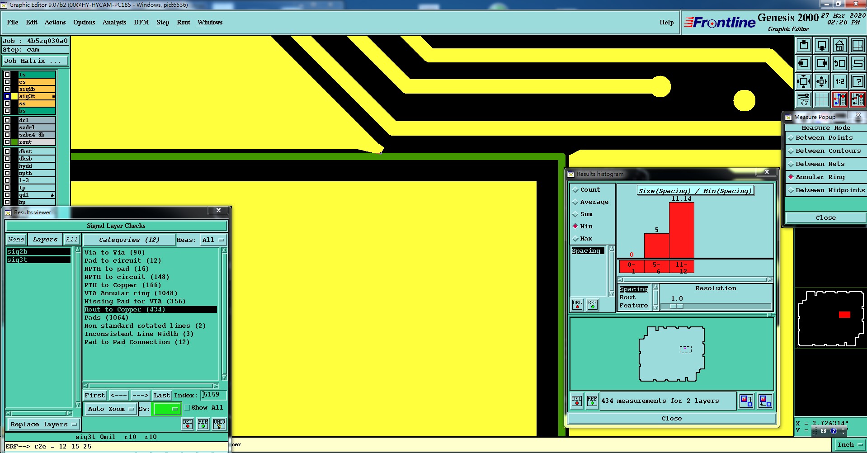Select Max radio in Results histogram
This screenshot has height=453, width=867.
click(575, 239)
